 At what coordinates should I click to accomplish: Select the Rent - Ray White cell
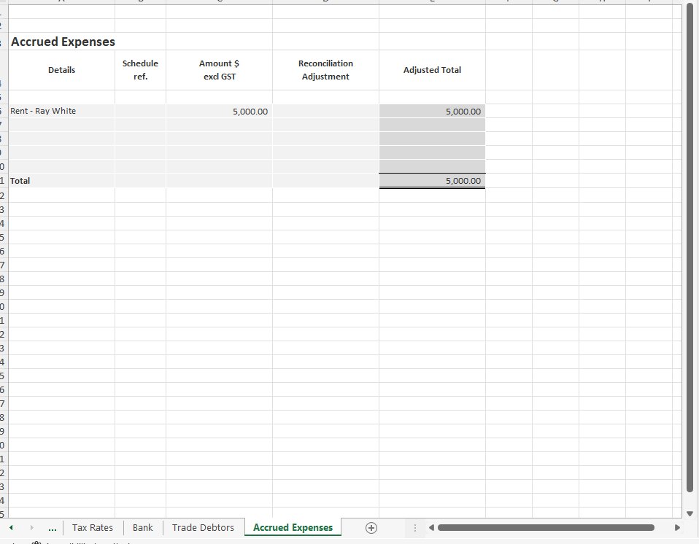tap(61, 111)
